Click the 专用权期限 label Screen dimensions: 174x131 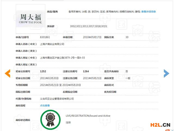(22, 85)
